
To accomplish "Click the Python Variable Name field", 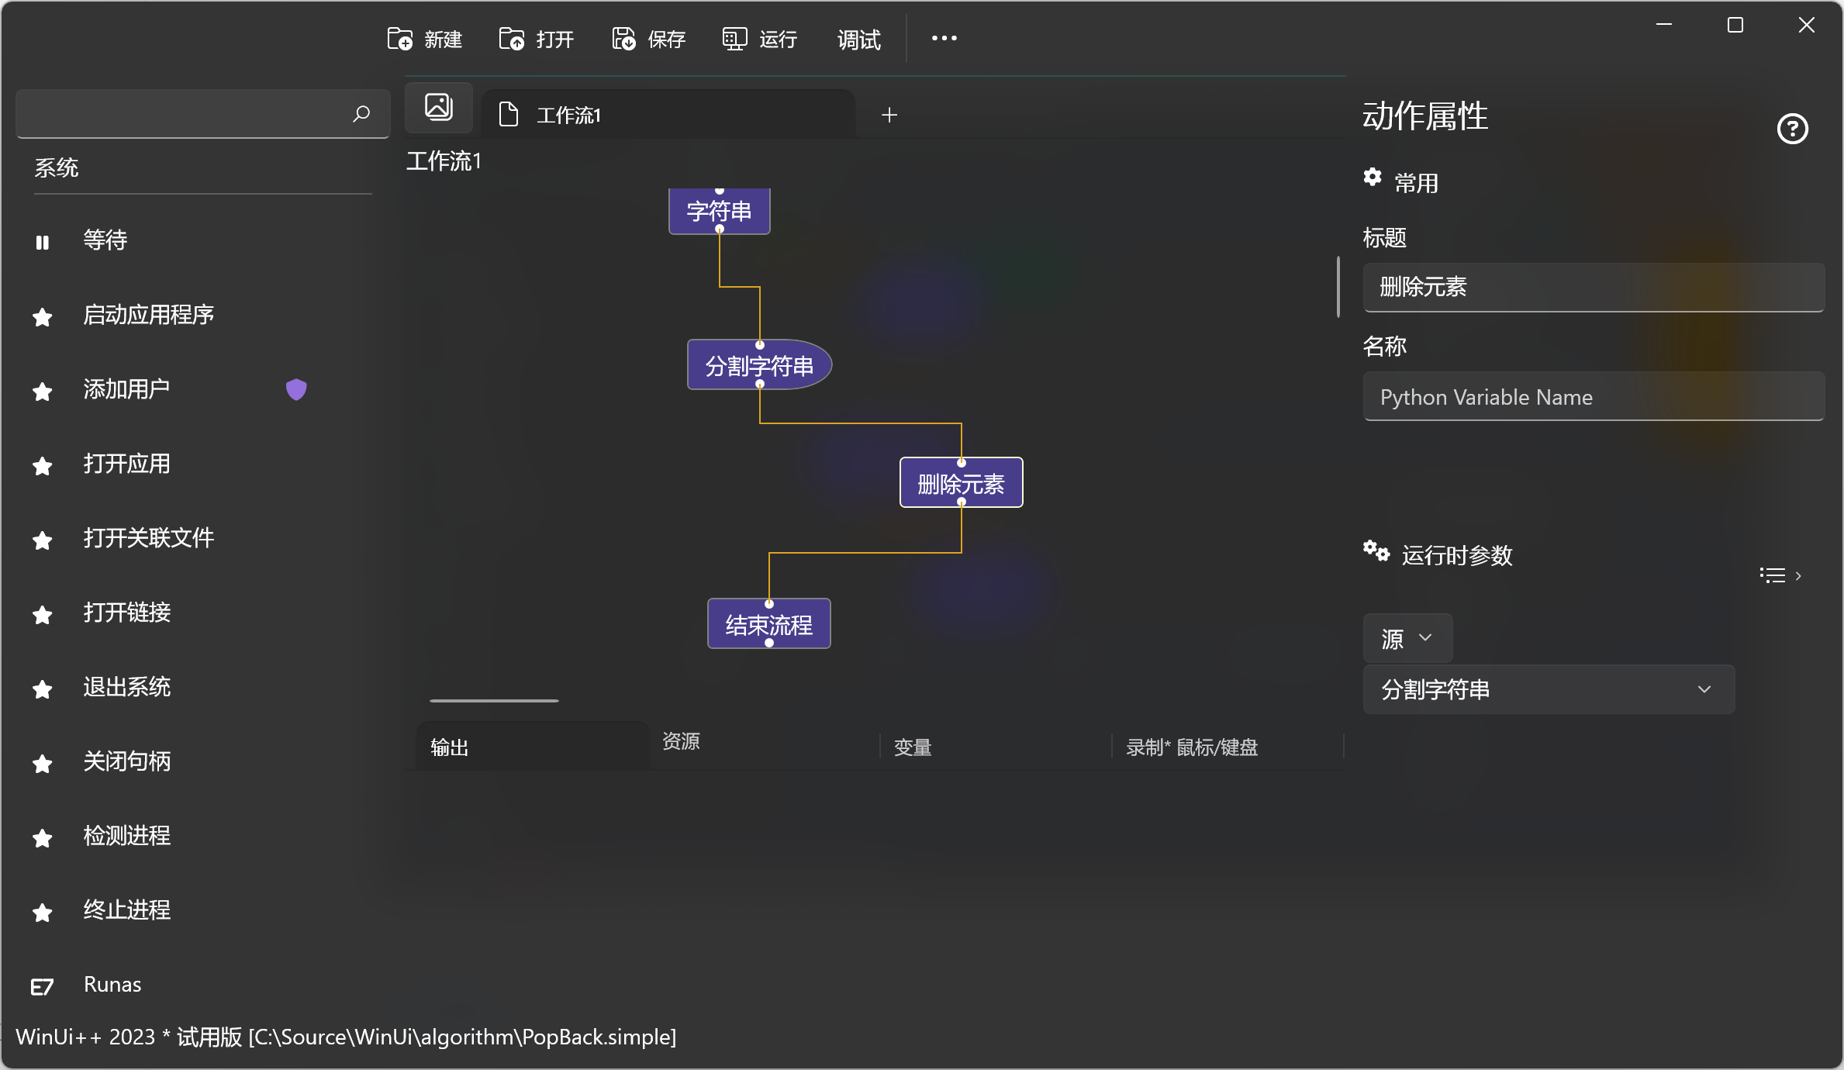I will pyautogui.click(x=1593, y=397).
